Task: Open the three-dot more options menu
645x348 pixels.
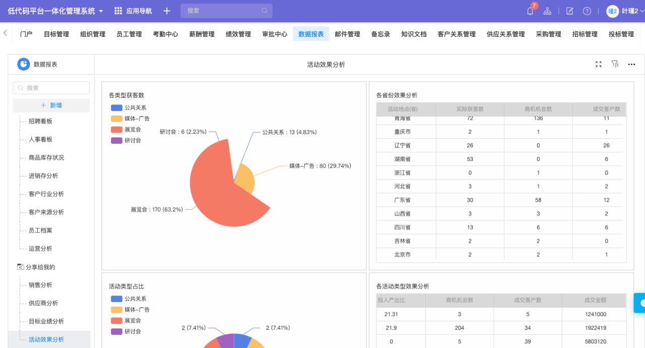Action: click(x=631, y=64)
